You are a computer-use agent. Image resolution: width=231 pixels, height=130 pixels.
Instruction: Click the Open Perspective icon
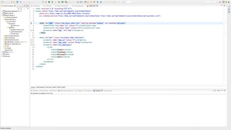point(220,2)
